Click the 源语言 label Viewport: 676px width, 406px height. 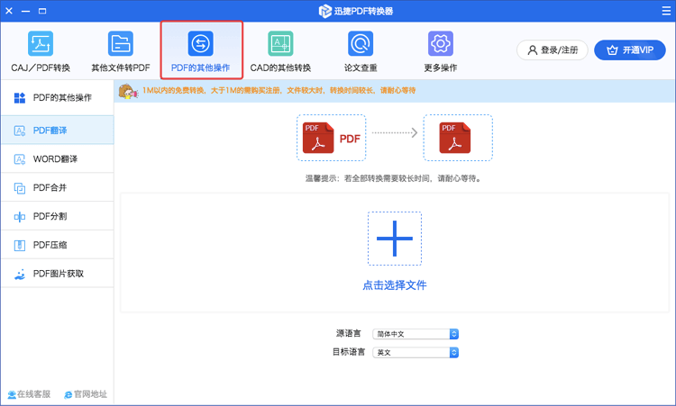click(x=348, y=333)
